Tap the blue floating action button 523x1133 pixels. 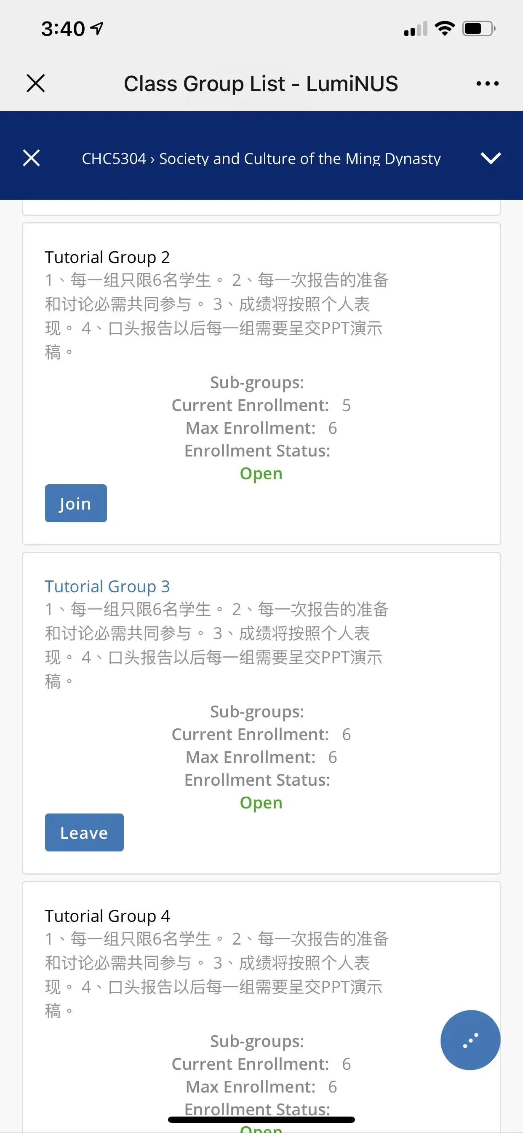pyautogui.click(x=470, y=1040)
